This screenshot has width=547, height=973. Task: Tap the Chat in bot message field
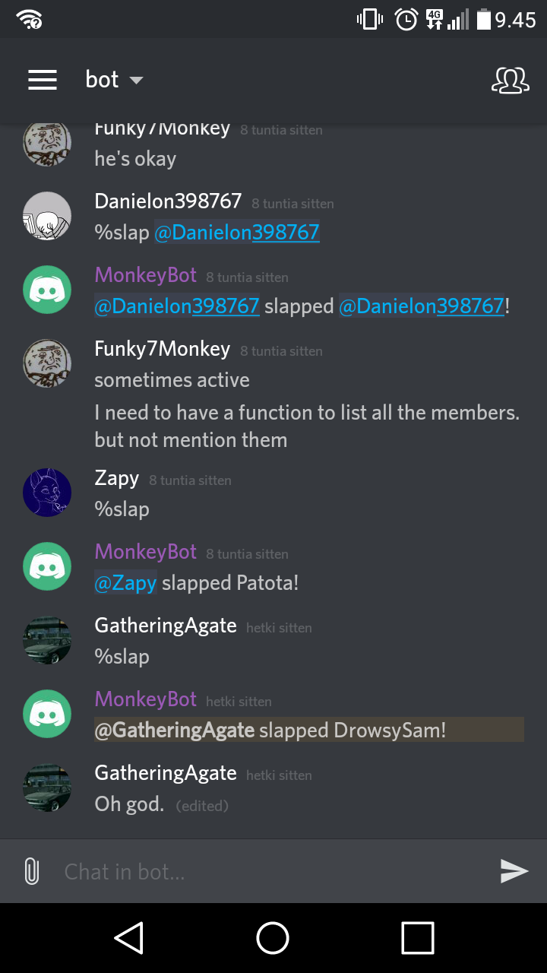pos(273,871)
